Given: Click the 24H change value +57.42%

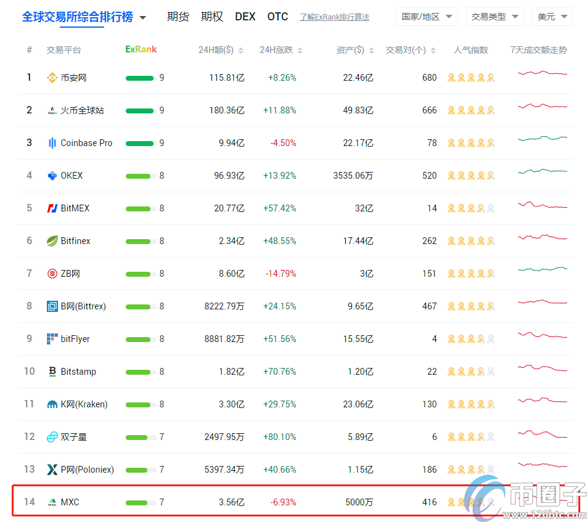Looking at the screenshot, I should coord(280,208).
